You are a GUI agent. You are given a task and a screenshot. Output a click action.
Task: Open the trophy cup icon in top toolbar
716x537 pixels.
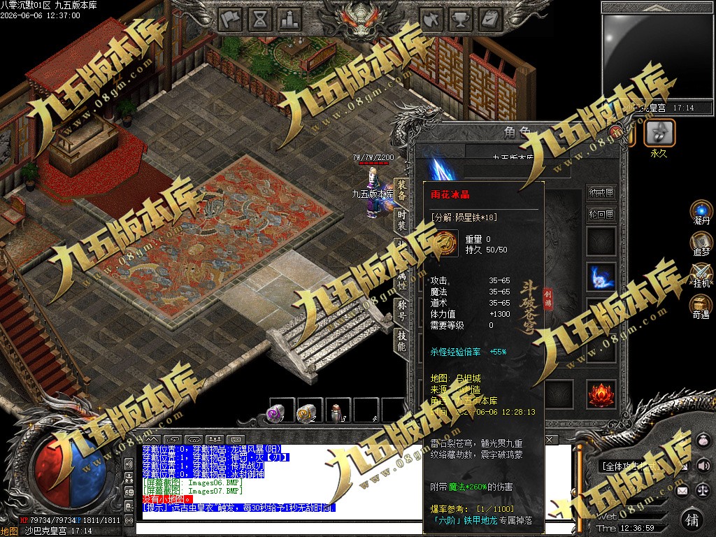pyautogui.click(x=461, y=20)
